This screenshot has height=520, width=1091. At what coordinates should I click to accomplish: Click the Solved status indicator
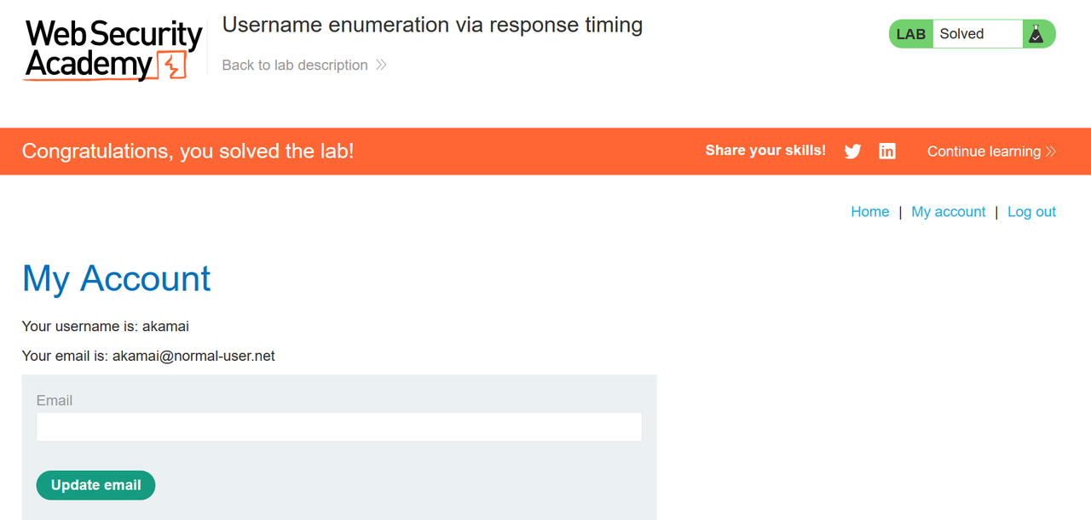tap(961, 33)
